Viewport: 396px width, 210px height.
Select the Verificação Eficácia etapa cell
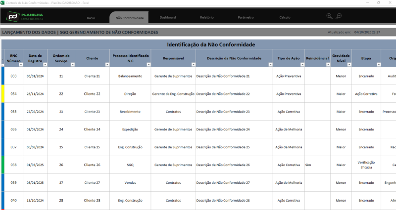366,165
